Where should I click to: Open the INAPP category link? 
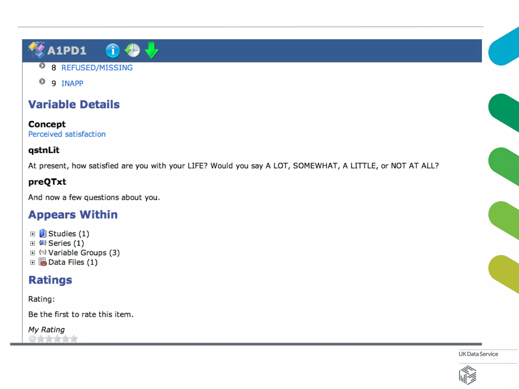click(72, 83)
